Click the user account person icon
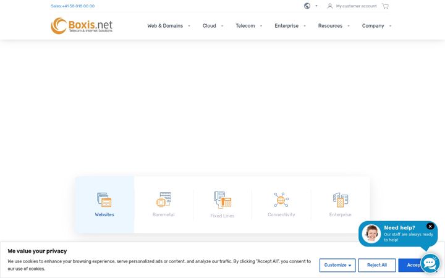The width and height of the screenshot is (445, 278). pos(330,6)
